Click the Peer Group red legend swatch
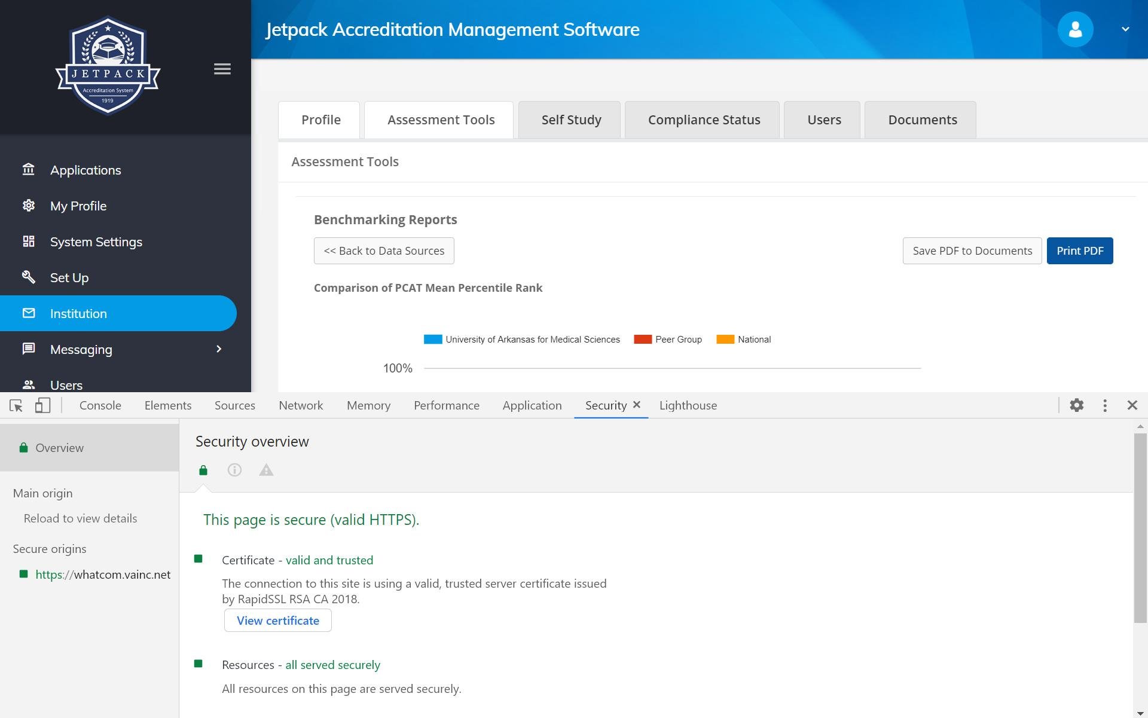The height and width of the screenshot is (718, 1148). 642,340
